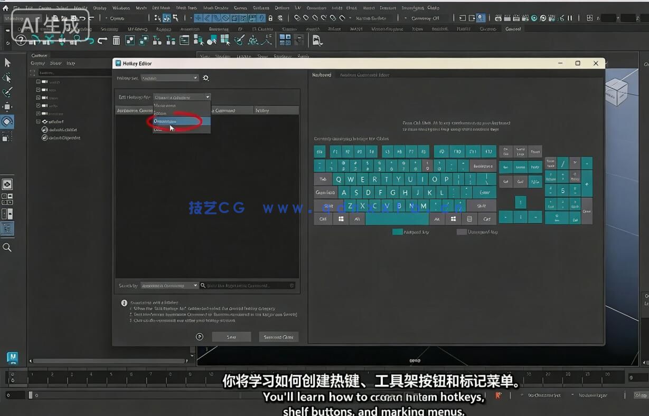
Task: Click the Save button in the Hotkey Editor
Action: coord(231,336)
